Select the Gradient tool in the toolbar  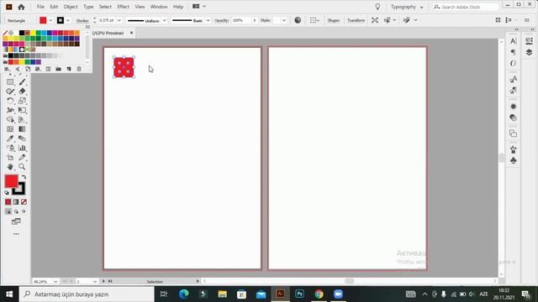23,129
